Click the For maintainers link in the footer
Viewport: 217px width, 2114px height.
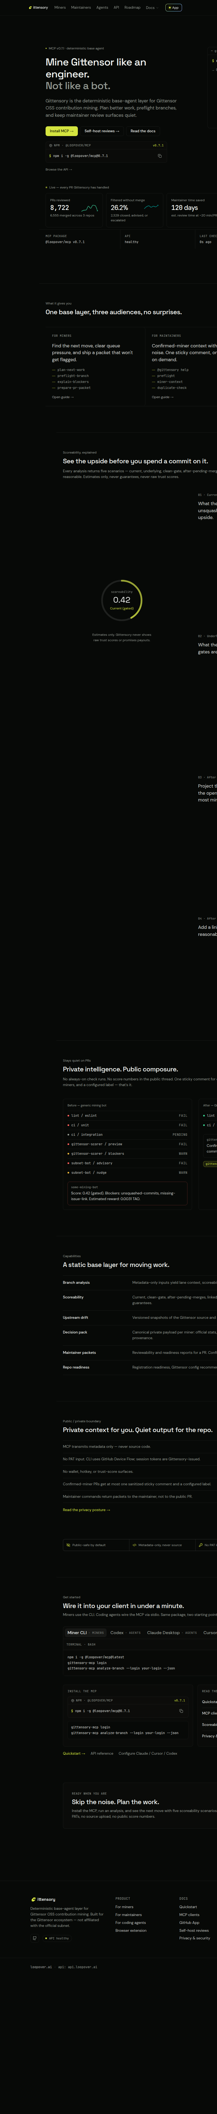[x=129, y=1915]
